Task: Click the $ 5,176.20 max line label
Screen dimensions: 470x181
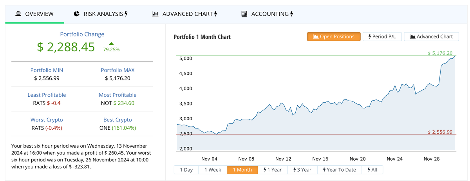Action: tap(440, 53)
